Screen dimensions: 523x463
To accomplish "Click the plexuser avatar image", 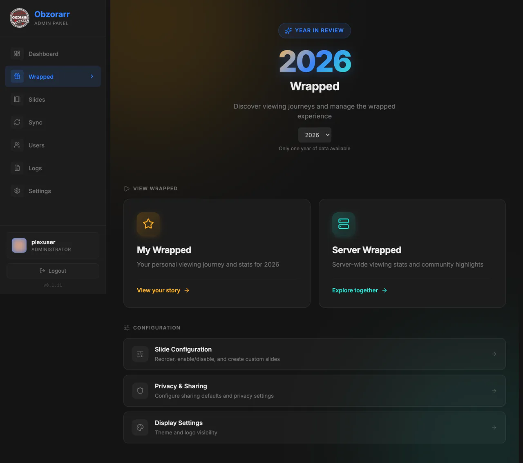I will (19, 245).
